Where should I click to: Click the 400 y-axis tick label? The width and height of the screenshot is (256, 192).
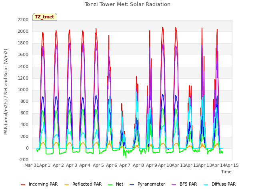tap(24, 124)
